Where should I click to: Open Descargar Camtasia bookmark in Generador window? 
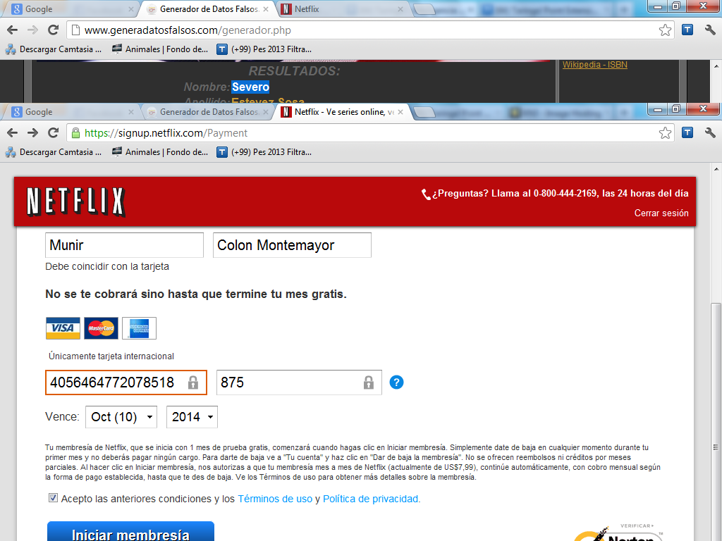(54, 49)
